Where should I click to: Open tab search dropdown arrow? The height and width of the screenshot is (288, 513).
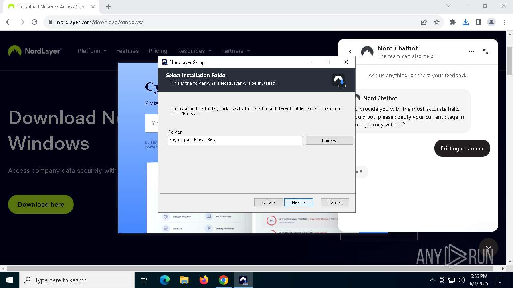coord(448,6)
